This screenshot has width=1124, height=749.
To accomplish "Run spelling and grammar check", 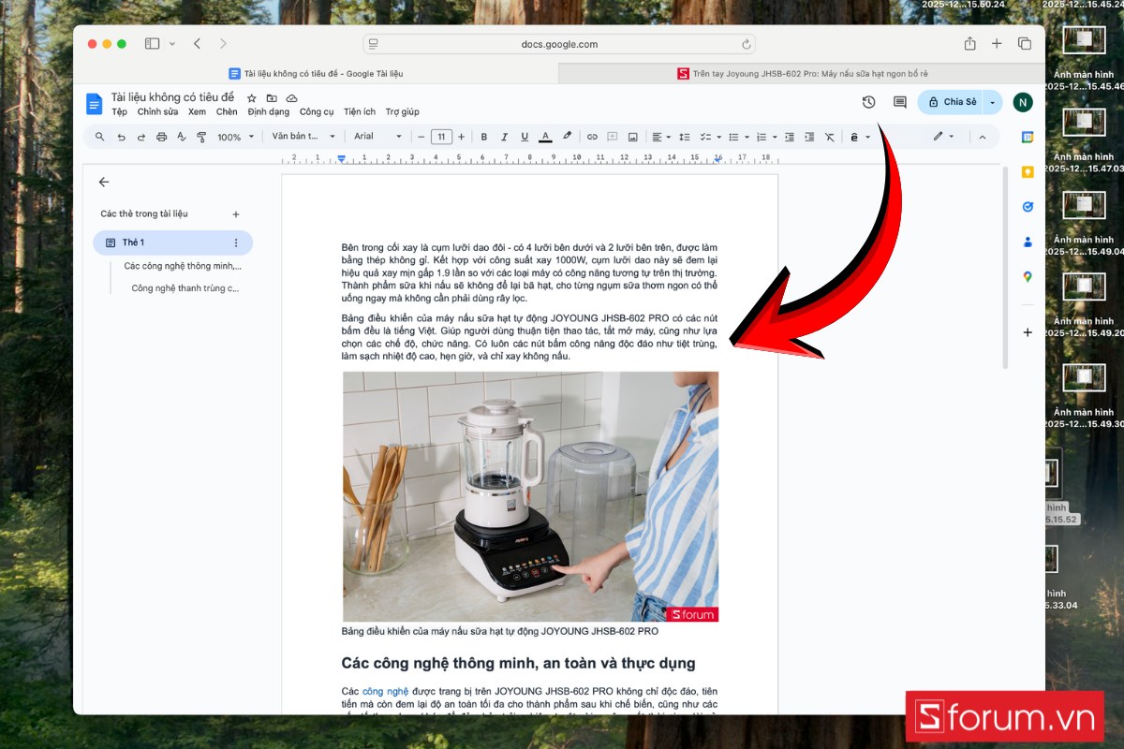I will [182, 137].
